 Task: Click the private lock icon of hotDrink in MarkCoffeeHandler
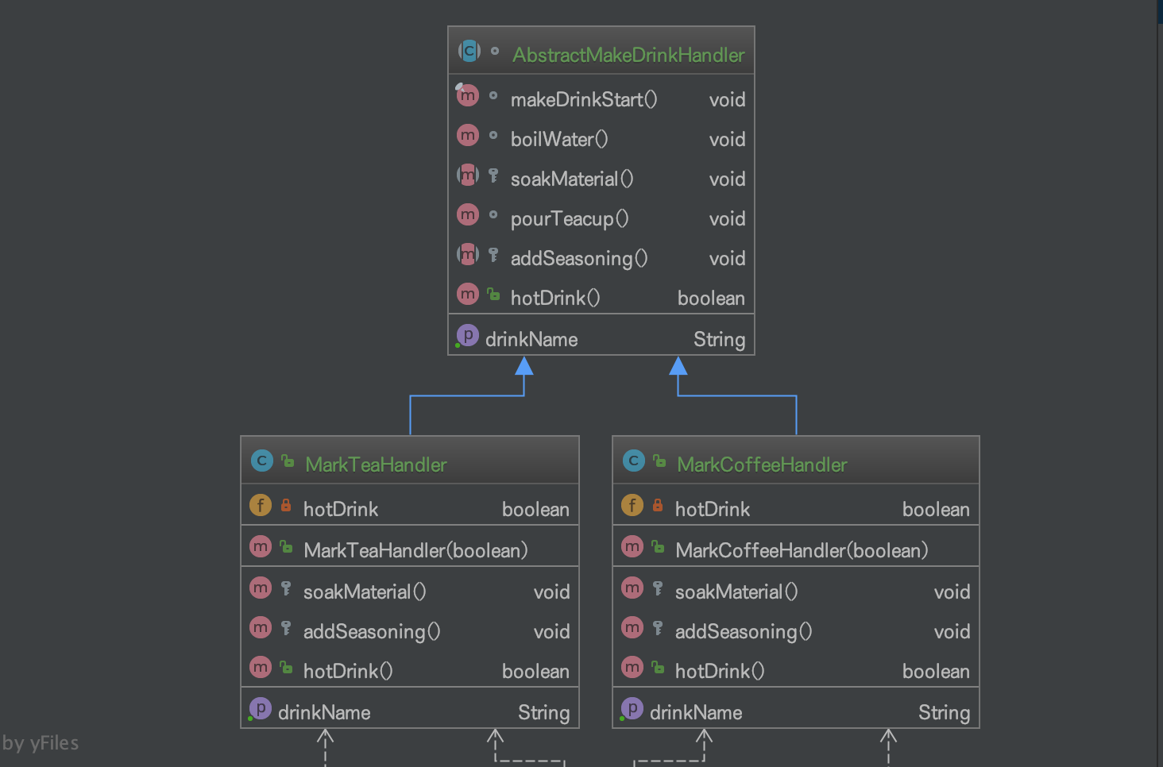pyautogui.click(x=658, y=506)
